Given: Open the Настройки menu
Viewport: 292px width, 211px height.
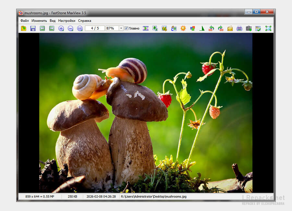Looking at the screenshot, I should 67,21.
